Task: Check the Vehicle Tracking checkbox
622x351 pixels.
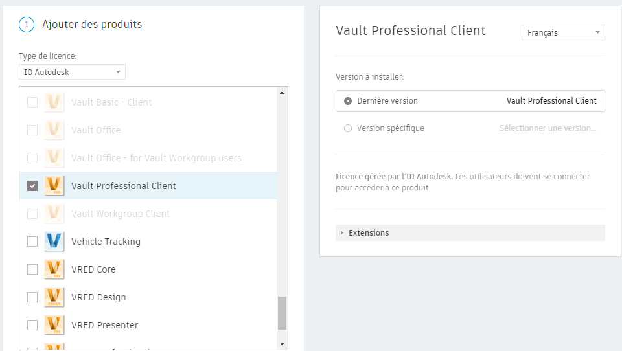Action: (x=32, y=242)
